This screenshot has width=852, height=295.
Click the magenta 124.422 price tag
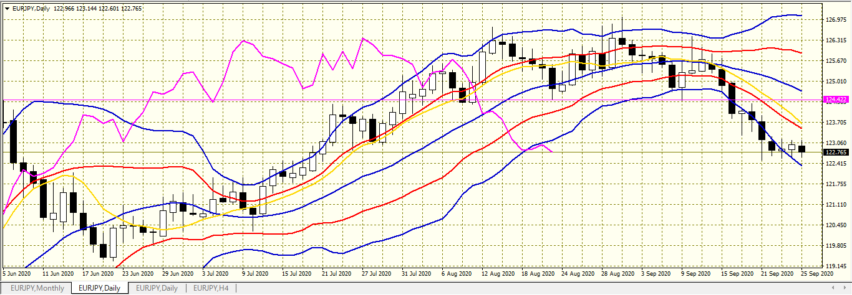836,100
